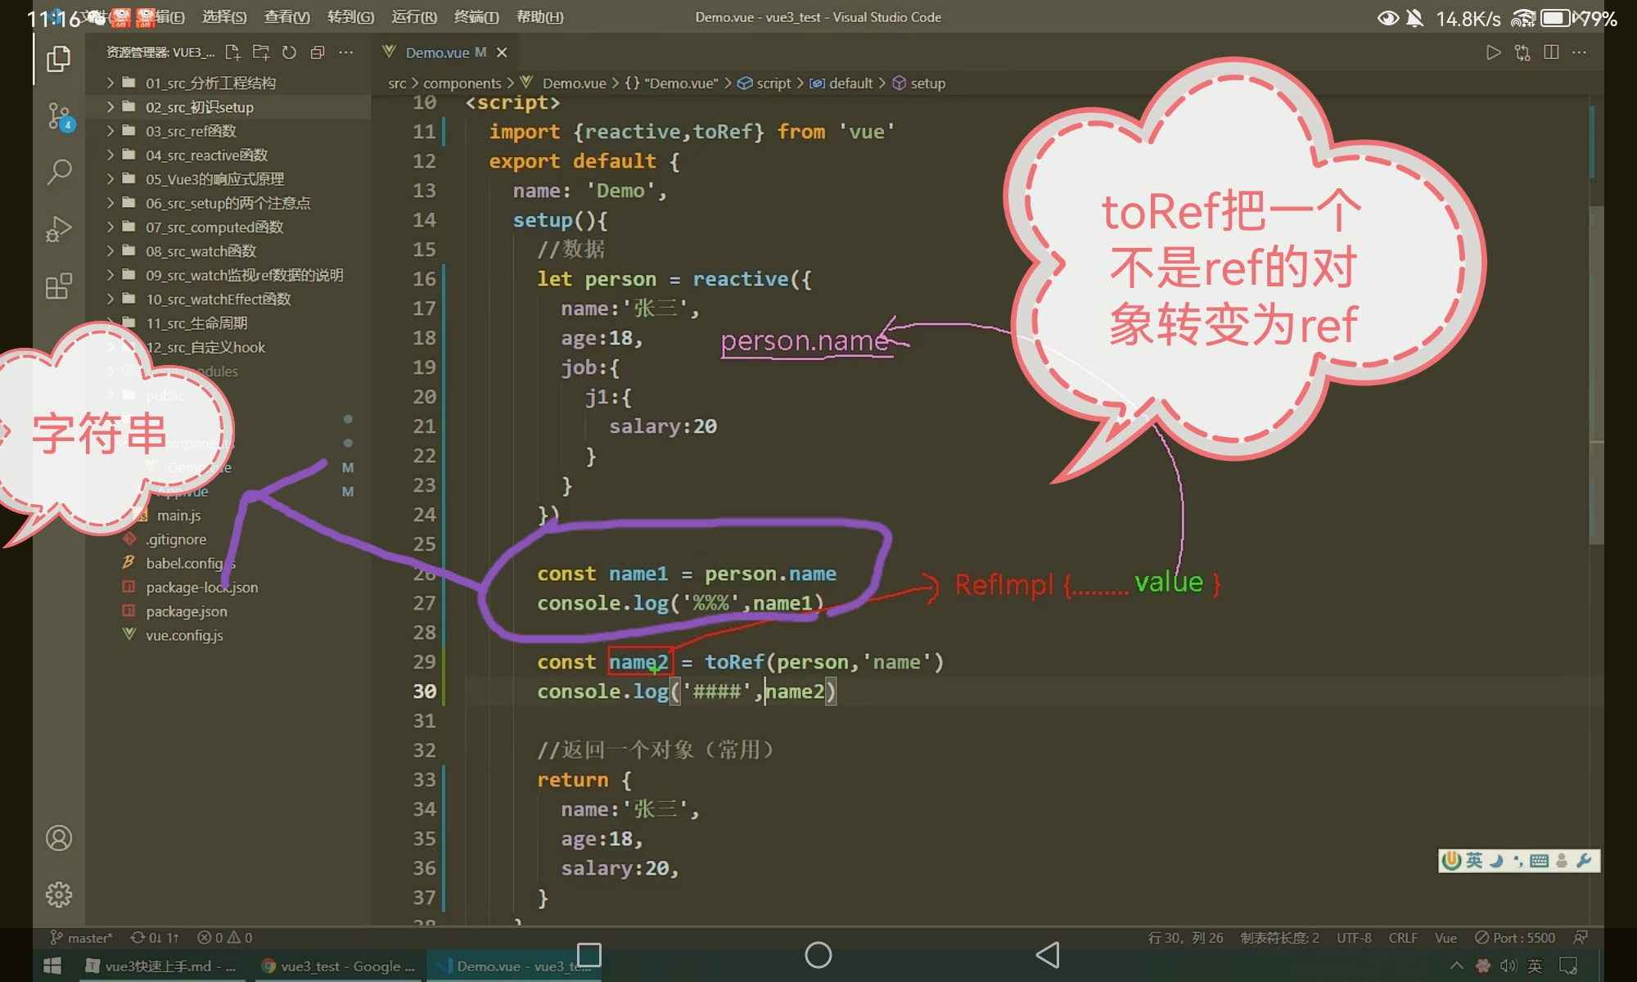Open the Search view icon
This screenshot has width=1637, height=982.
tap(59, 172)
